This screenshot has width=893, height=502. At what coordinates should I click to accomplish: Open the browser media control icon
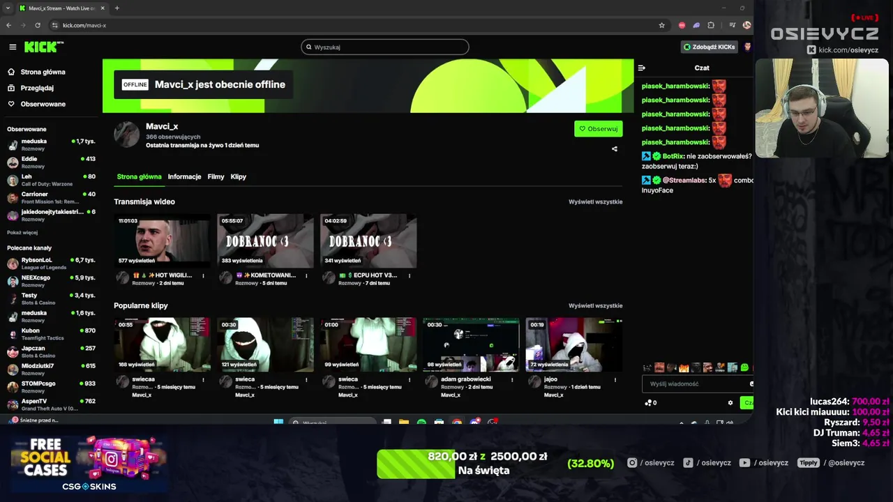(732, 25)
